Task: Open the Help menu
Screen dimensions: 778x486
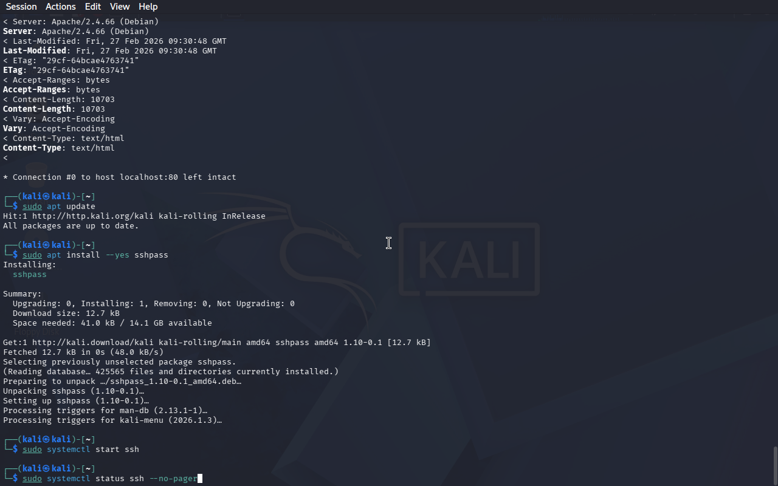Action: point(148,7)
